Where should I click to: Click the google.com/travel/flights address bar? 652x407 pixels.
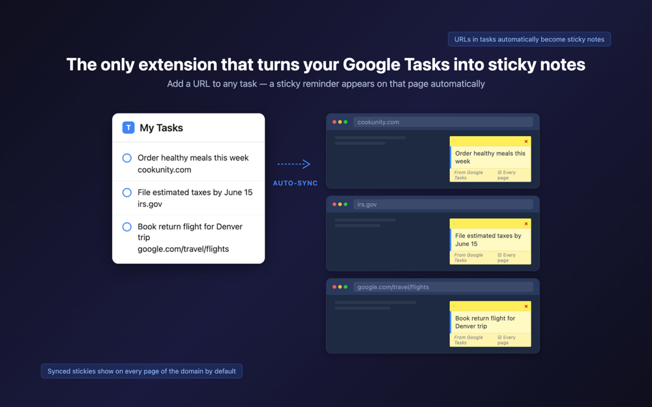click(443, 287)
